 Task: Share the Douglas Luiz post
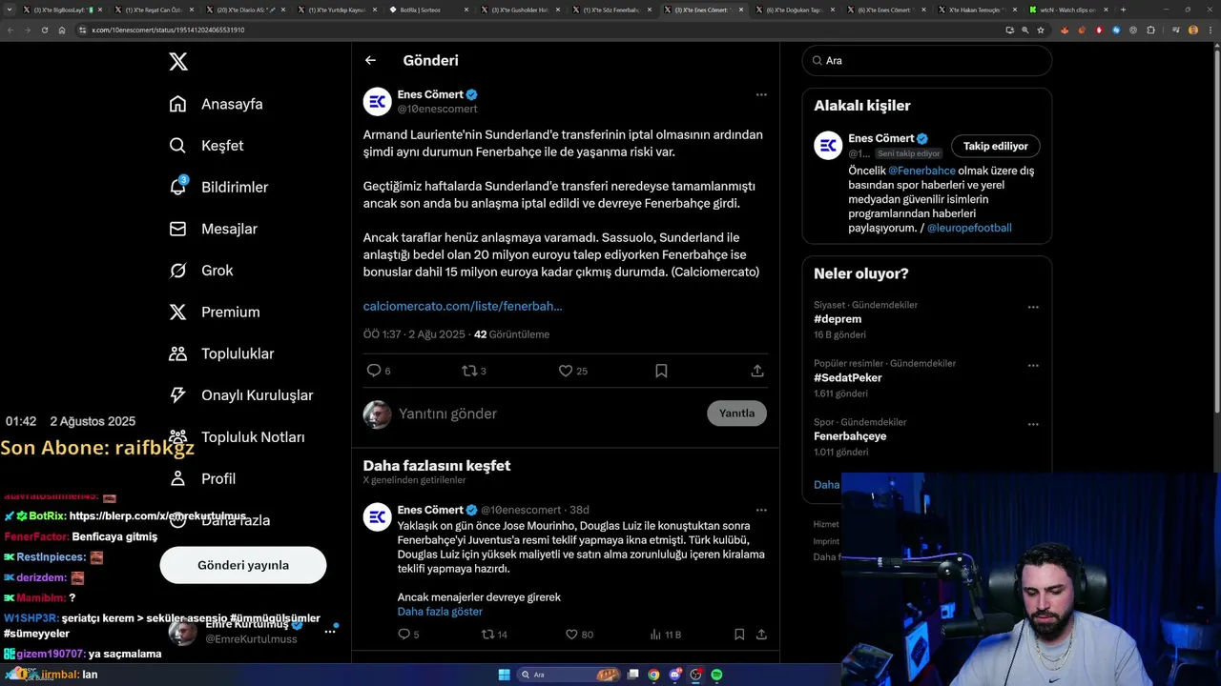(x=761, y=634)
